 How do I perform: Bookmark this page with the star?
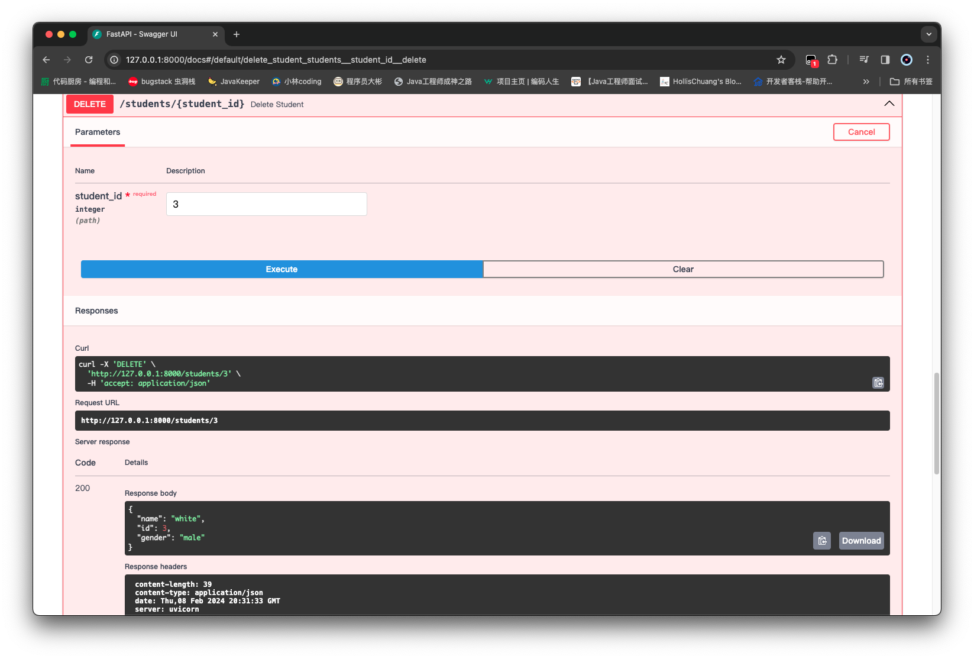pos(781,60)
